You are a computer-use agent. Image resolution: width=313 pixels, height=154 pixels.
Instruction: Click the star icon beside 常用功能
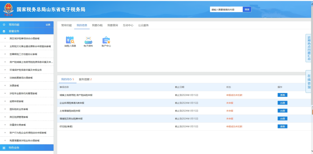4,25
